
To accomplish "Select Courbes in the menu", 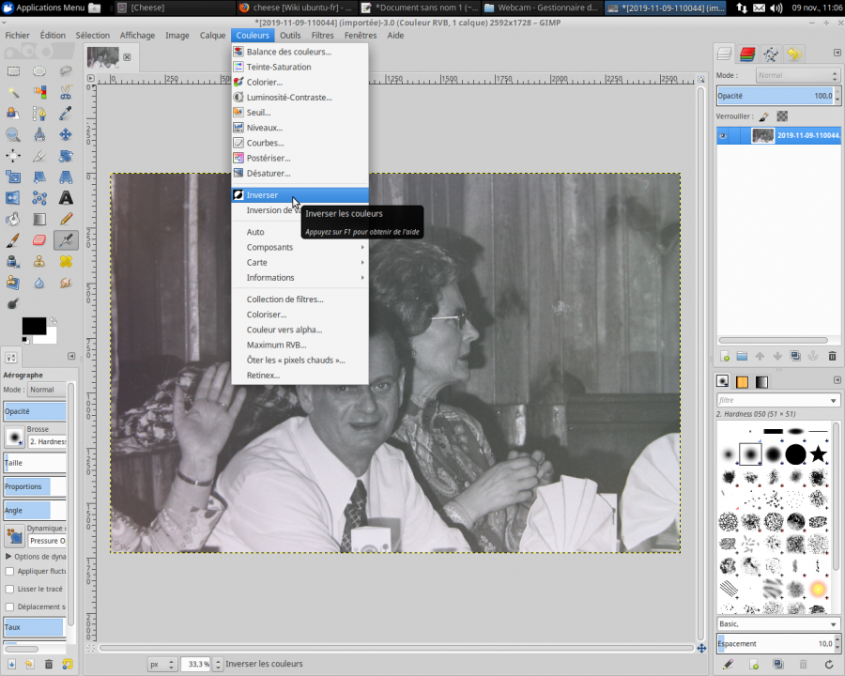I will tap(300, 143).
